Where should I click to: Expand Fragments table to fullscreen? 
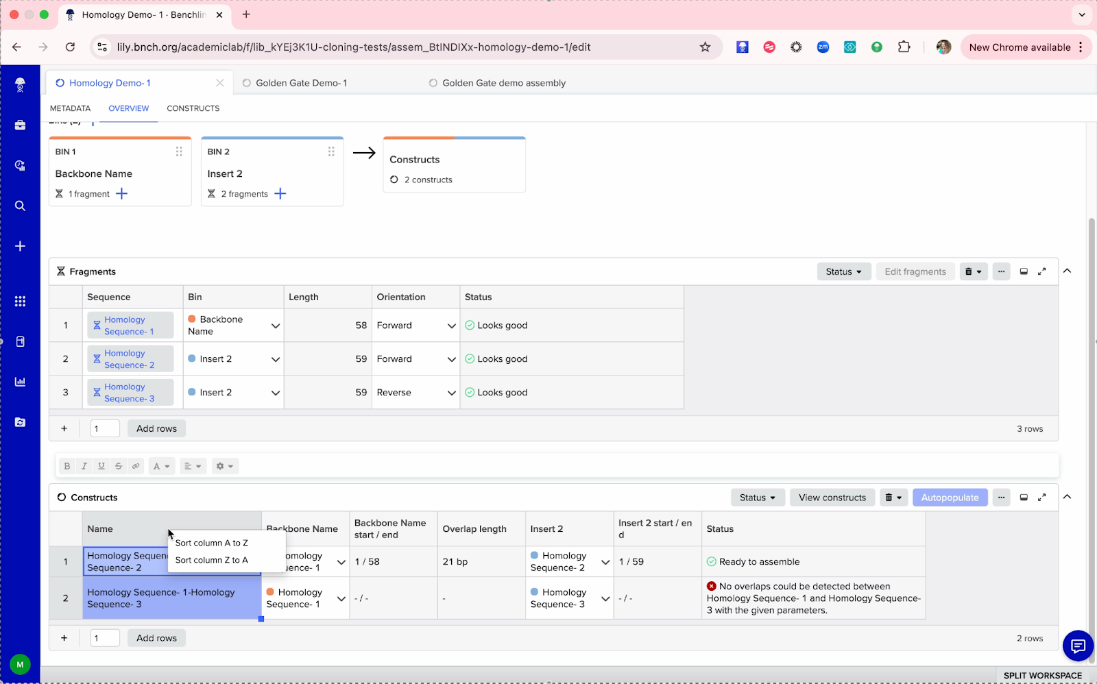click(x=1041, y=271)
